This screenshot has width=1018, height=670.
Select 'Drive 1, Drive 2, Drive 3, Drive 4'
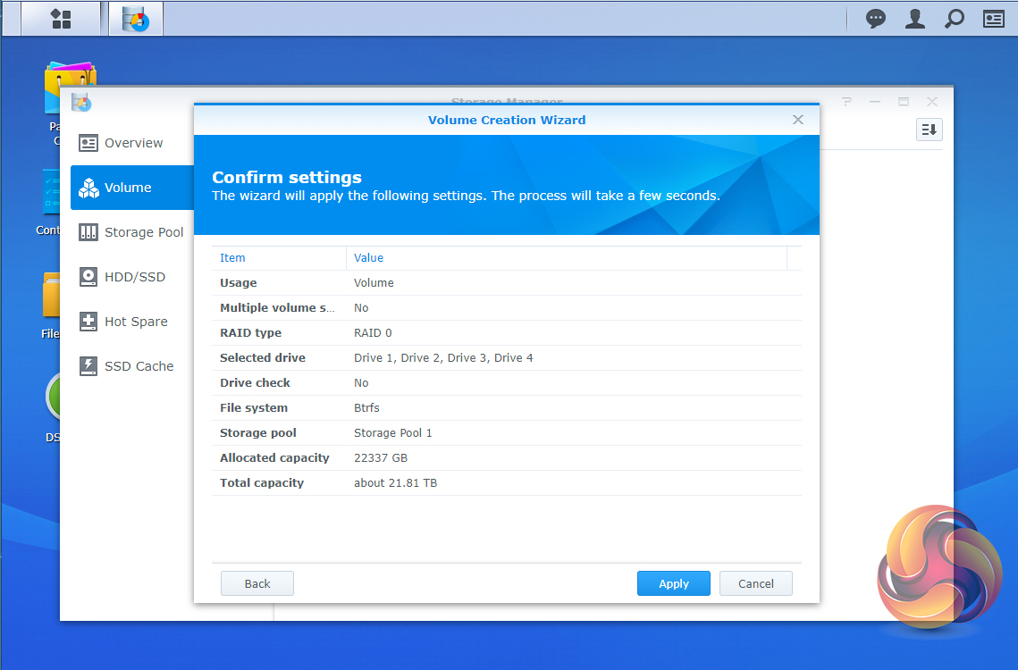[443, 357]
